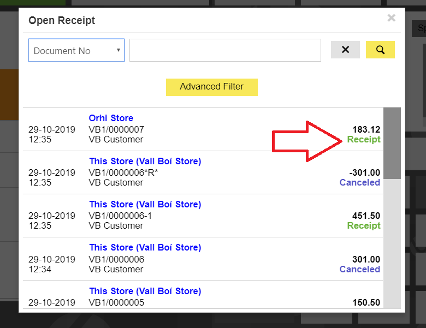Close the Open Receipt dialog
The height and width of the screenshot is (328, 426).
pyautogui.click(x=391, y=18)
